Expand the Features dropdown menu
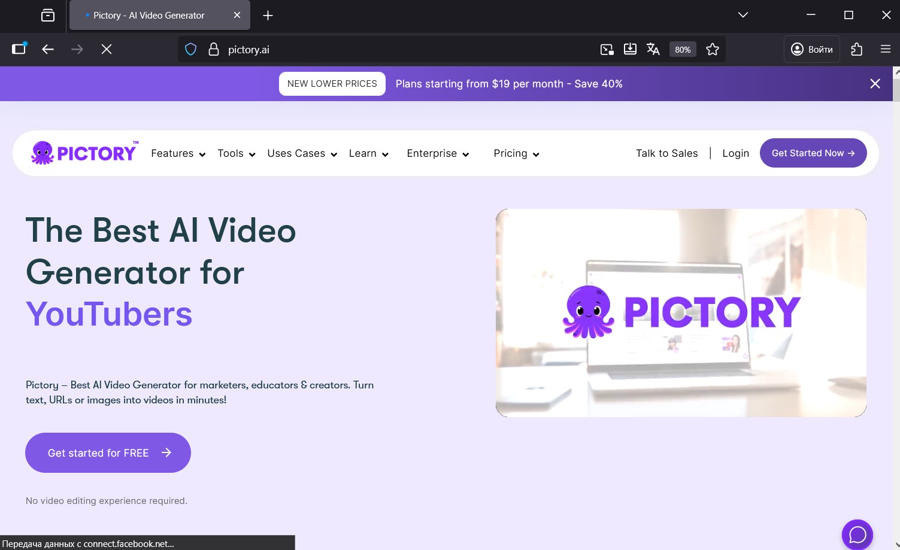 (178, 154)
